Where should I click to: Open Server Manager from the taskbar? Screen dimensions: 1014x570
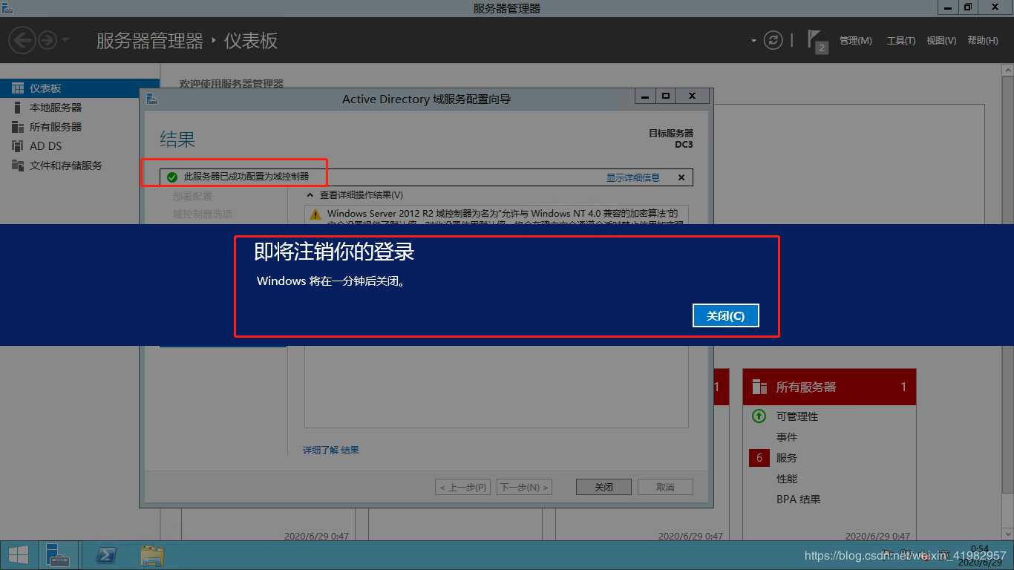tap(57, 555)
